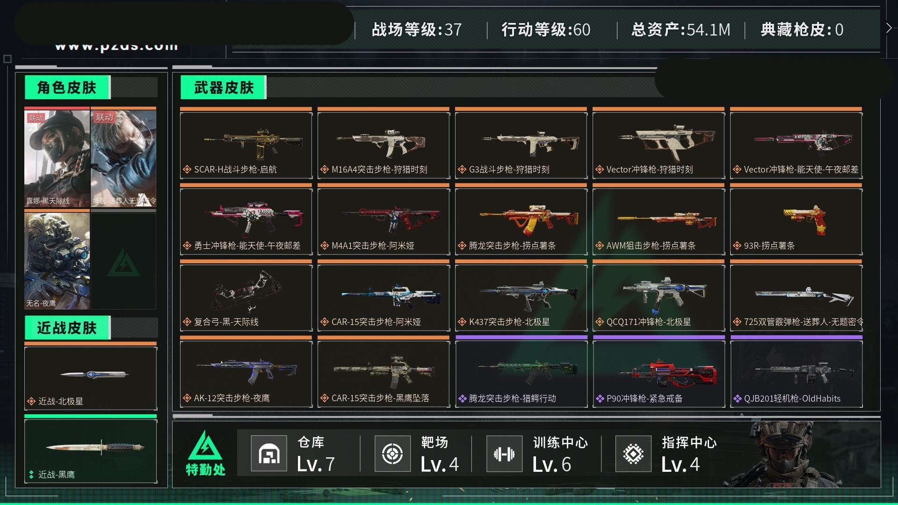Screen dimensions: 898x505
Task: Expand the top stats bar with right chevron
Action: point(889,28)
